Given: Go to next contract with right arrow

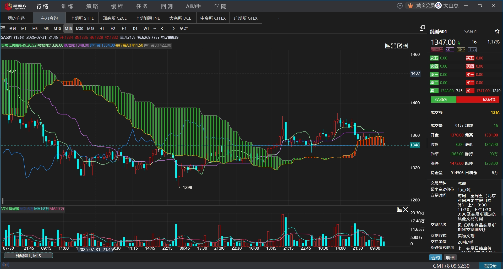Looking at the screenshot, I should click(173, 28).
